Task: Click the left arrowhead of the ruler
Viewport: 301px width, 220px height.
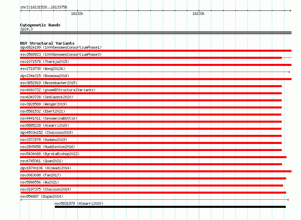Action: (x=21, y=10)
